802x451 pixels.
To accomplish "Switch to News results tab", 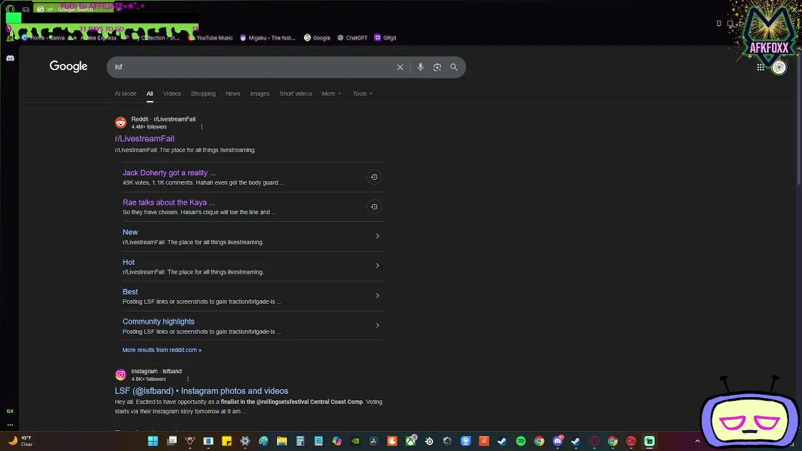I will [x=233, y=93].
